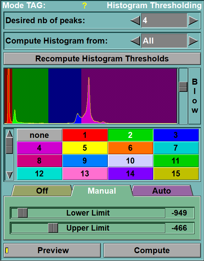Image resolution: width=204 pixels, height=261 pixels.
Task: Click the Histogram Thresholding title
Action: pyautogui.click(x=154, y=6)
